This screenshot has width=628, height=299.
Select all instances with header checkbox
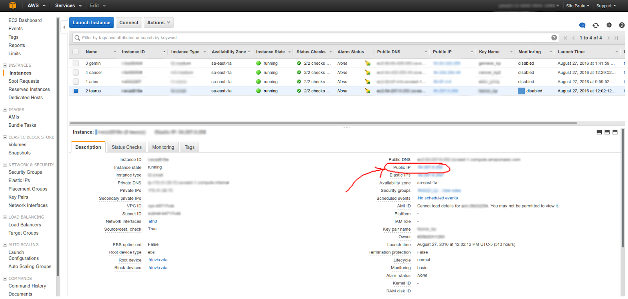76,52
